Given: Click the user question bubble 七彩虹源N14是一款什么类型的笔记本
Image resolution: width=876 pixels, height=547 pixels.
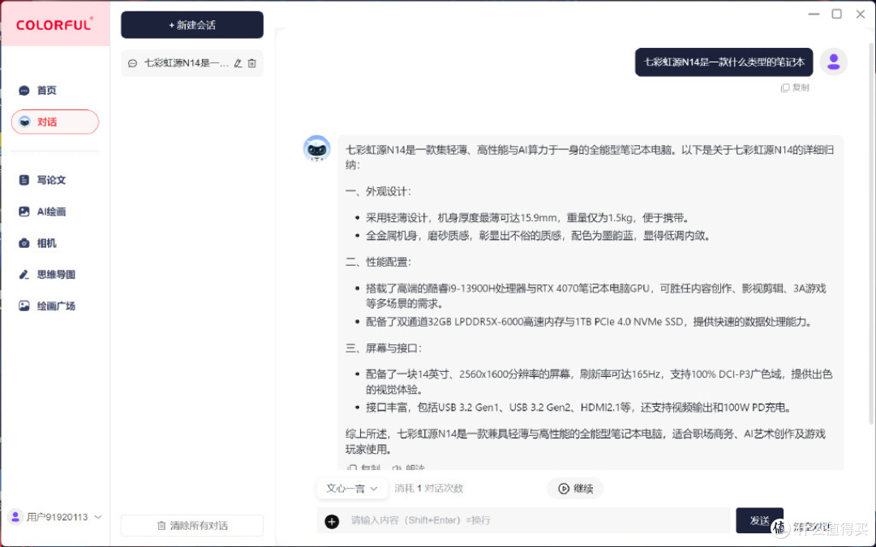Looking at the screenshot, I should [x=724, y=62].
